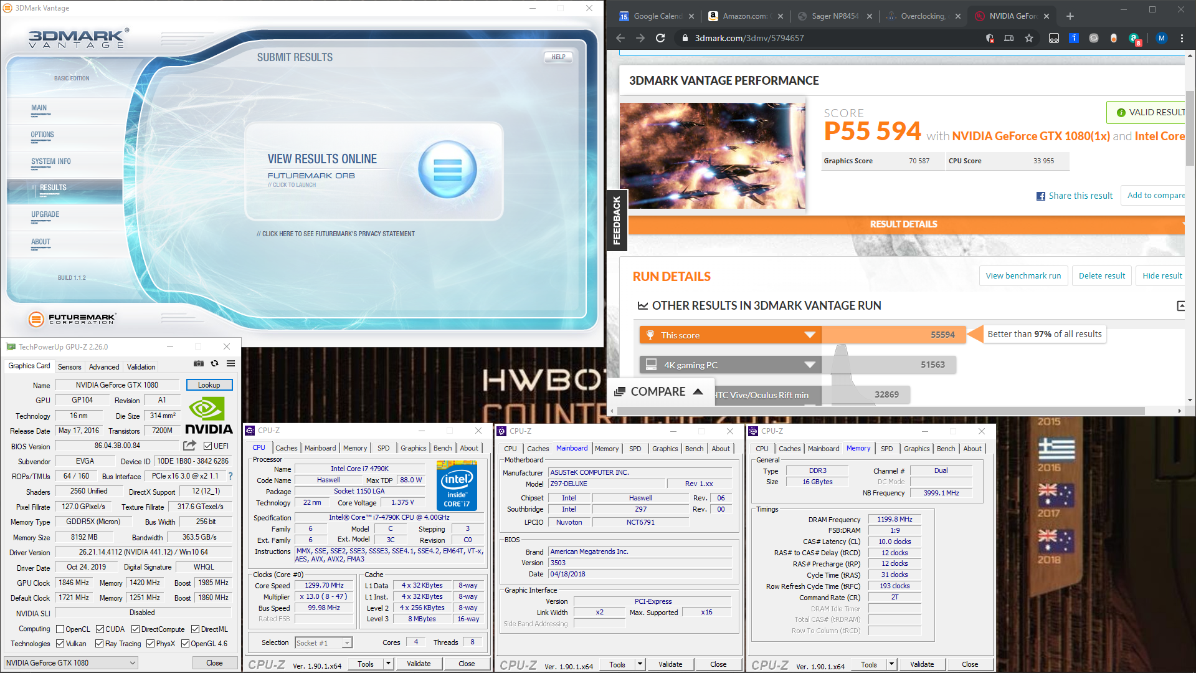Open the FEEDBACK side tab
Image resolution: width=1196 pixels, height=673 pixels.
[617, 220]
